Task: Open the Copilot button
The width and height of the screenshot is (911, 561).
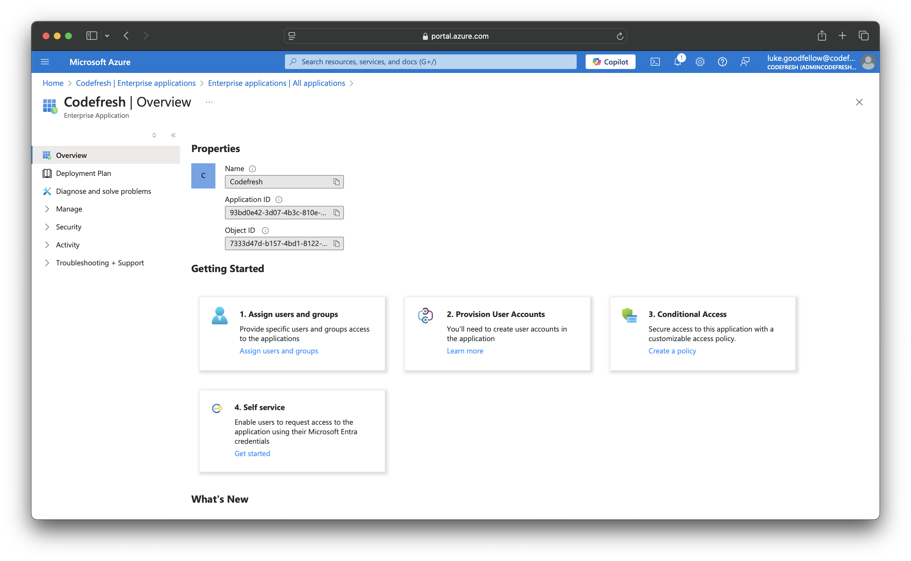Action: [610, 62]
